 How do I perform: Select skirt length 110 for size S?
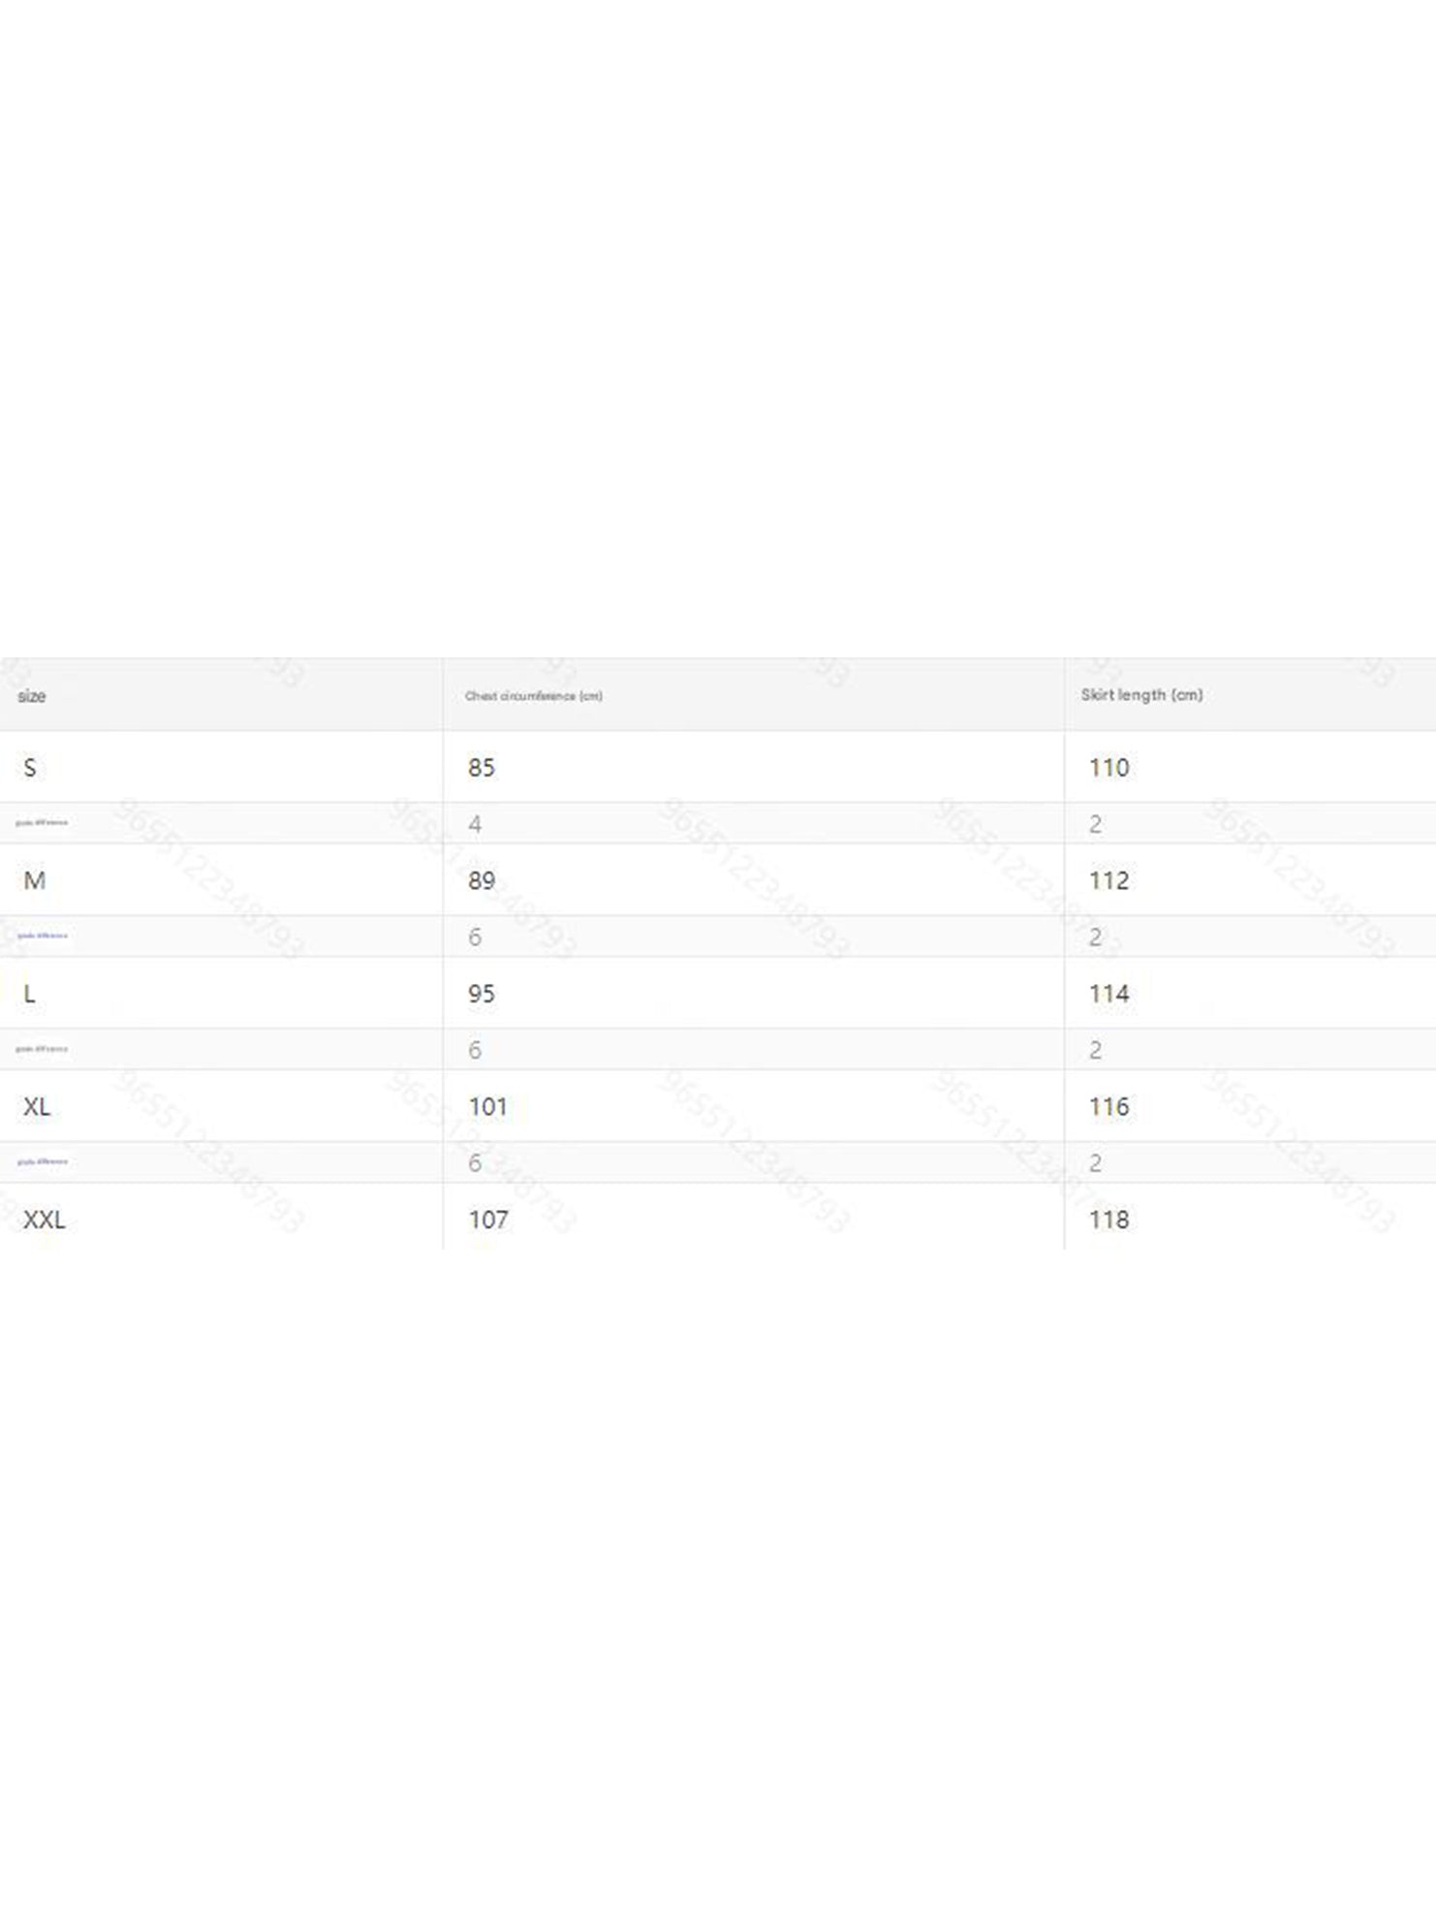point(1108,768)
